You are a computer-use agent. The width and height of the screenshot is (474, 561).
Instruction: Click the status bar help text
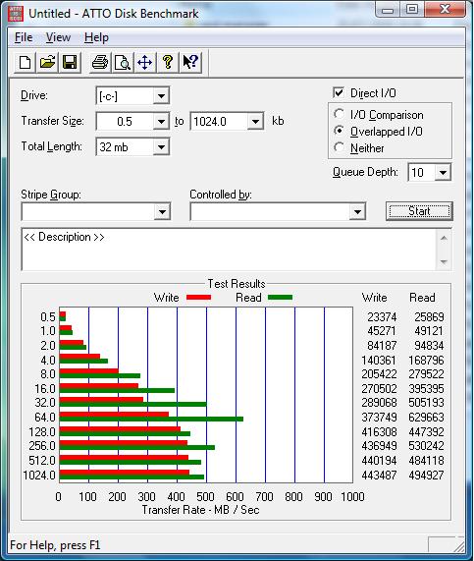point(55,545)
